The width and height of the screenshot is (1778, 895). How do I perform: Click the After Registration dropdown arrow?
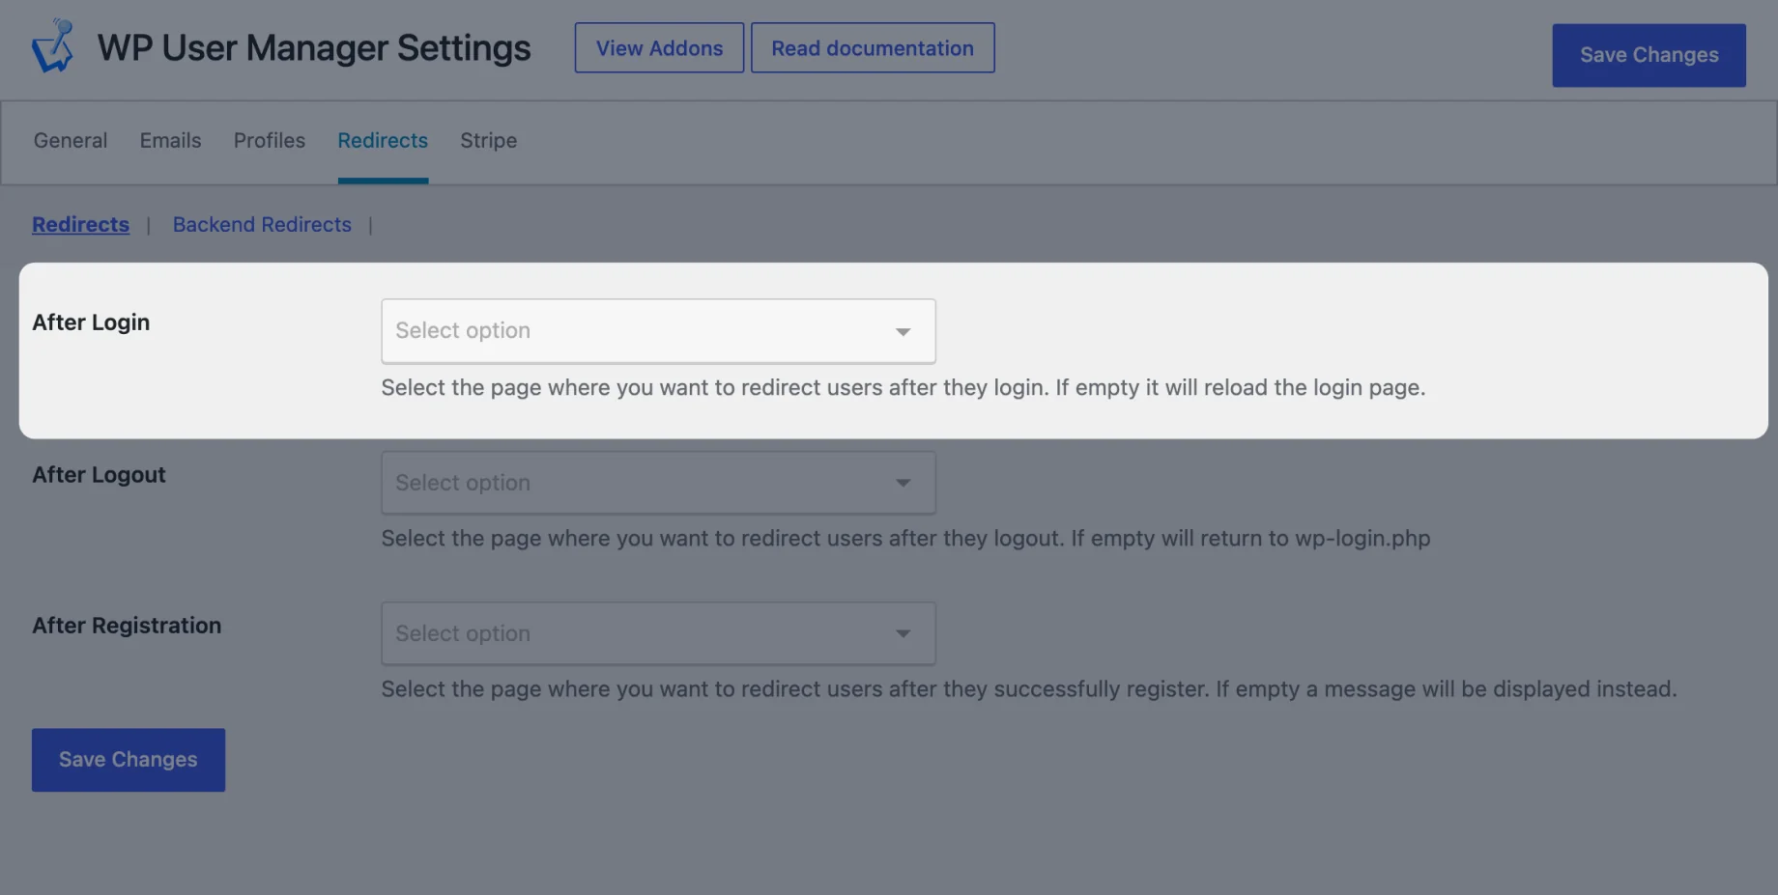[903, 633]
